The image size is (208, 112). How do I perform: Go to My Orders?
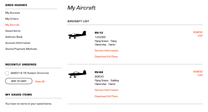(x=12, y=19)
